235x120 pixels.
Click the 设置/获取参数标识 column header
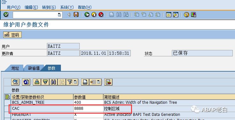point(42,97)
